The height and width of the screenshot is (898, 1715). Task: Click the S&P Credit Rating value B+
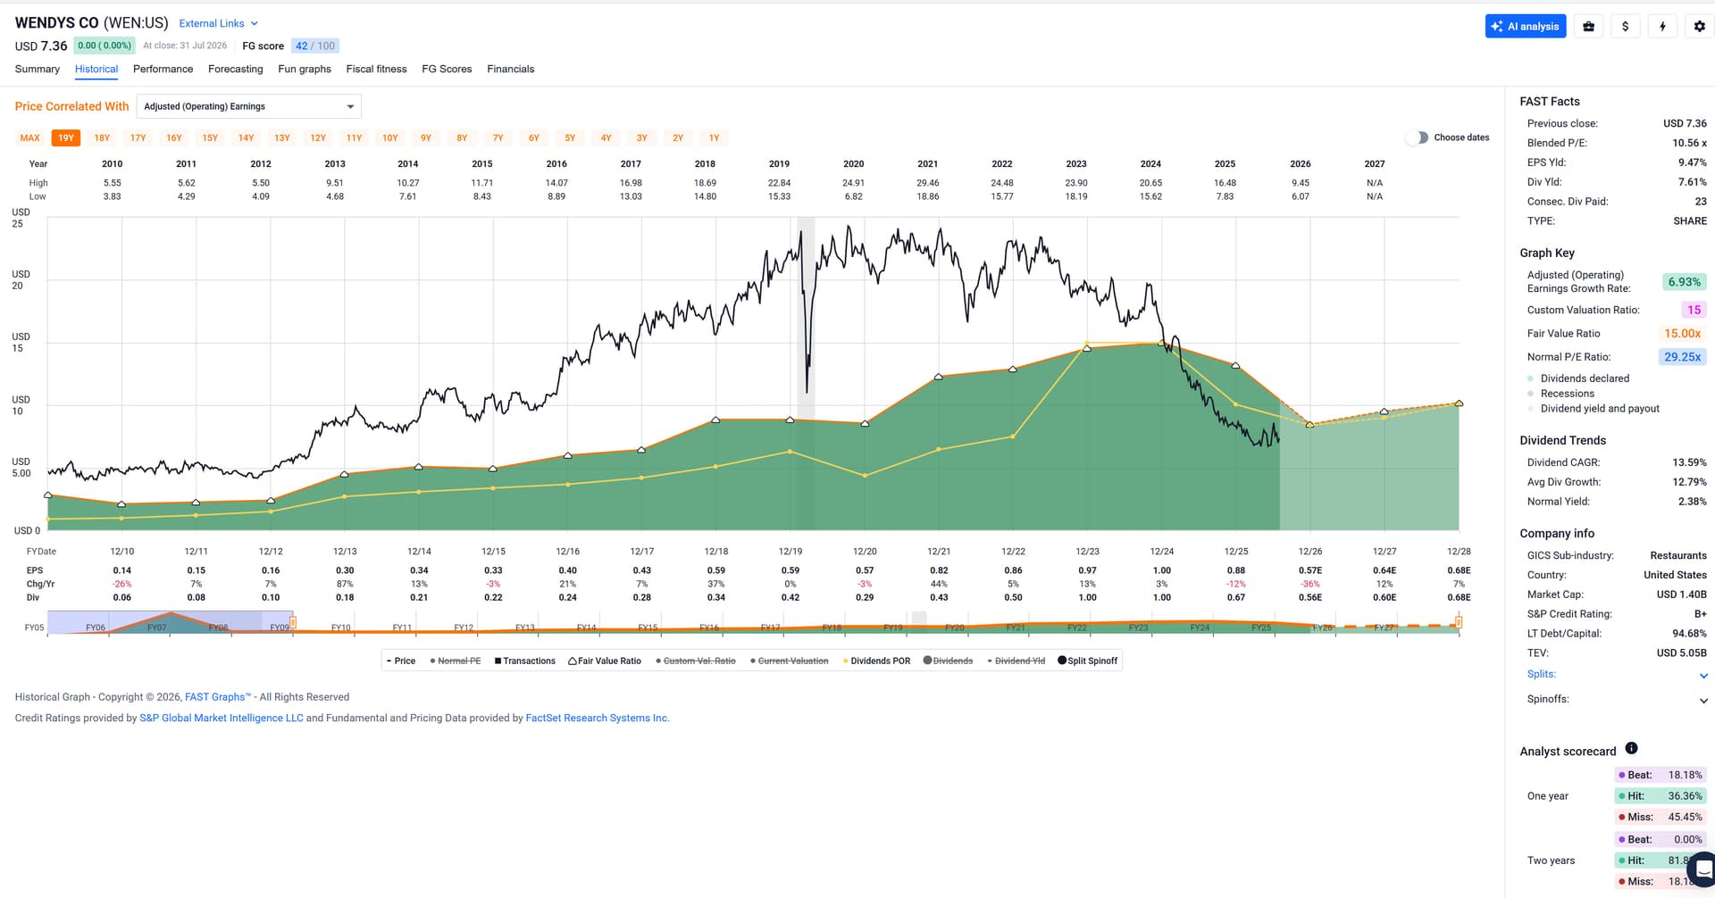pos(1701,614)
